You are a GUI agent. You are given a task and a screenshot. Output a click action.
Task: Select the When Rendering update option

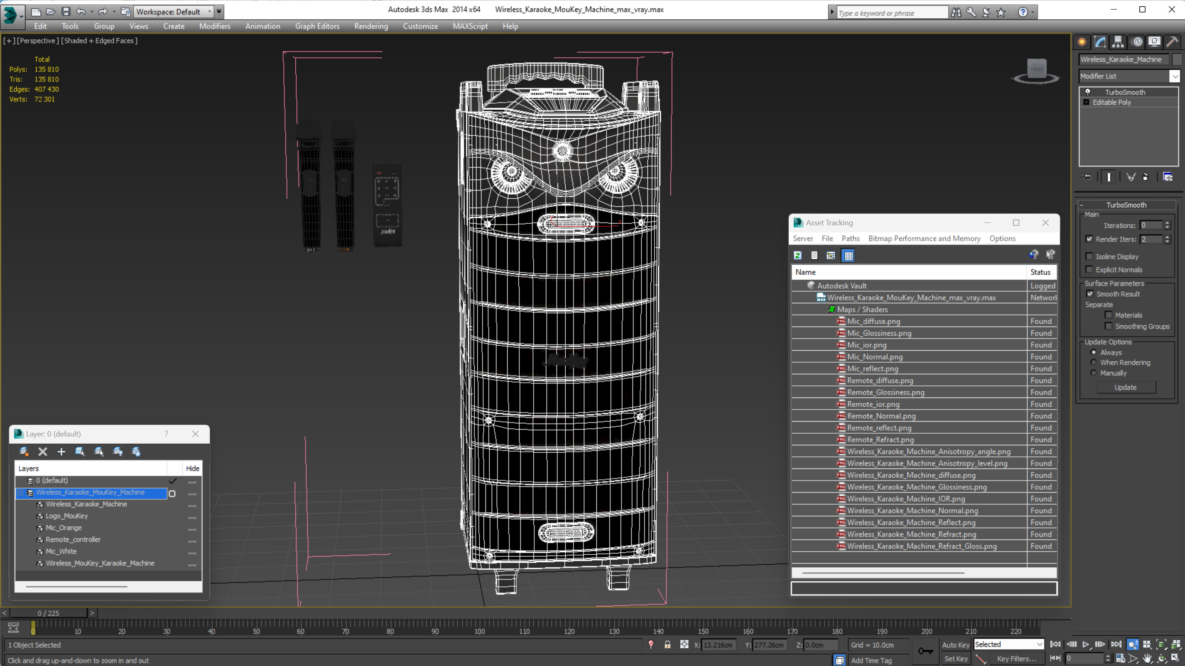(x=1094, y=362)
